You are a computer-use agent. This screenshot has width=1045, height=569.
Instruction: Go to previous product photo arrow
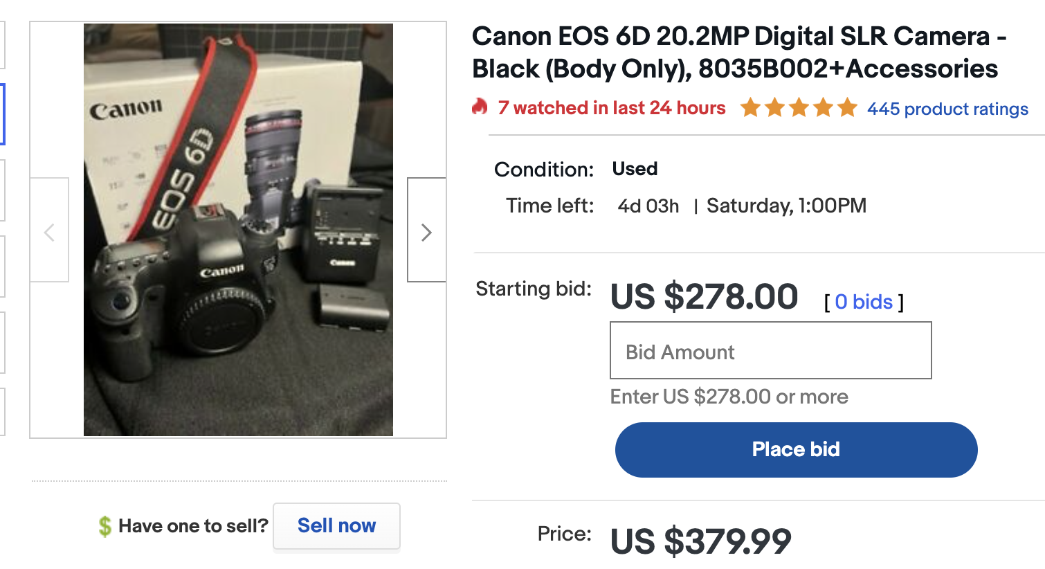49,230
